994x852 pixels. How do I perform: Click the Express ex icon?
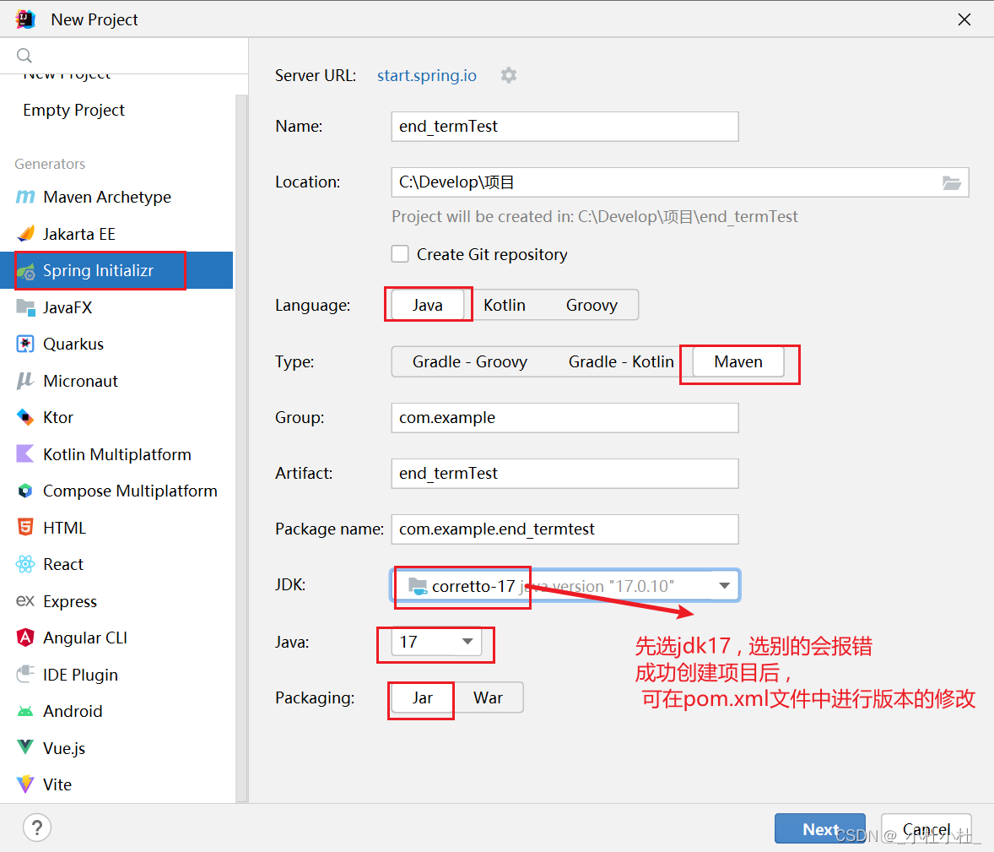tap(25, 600)
